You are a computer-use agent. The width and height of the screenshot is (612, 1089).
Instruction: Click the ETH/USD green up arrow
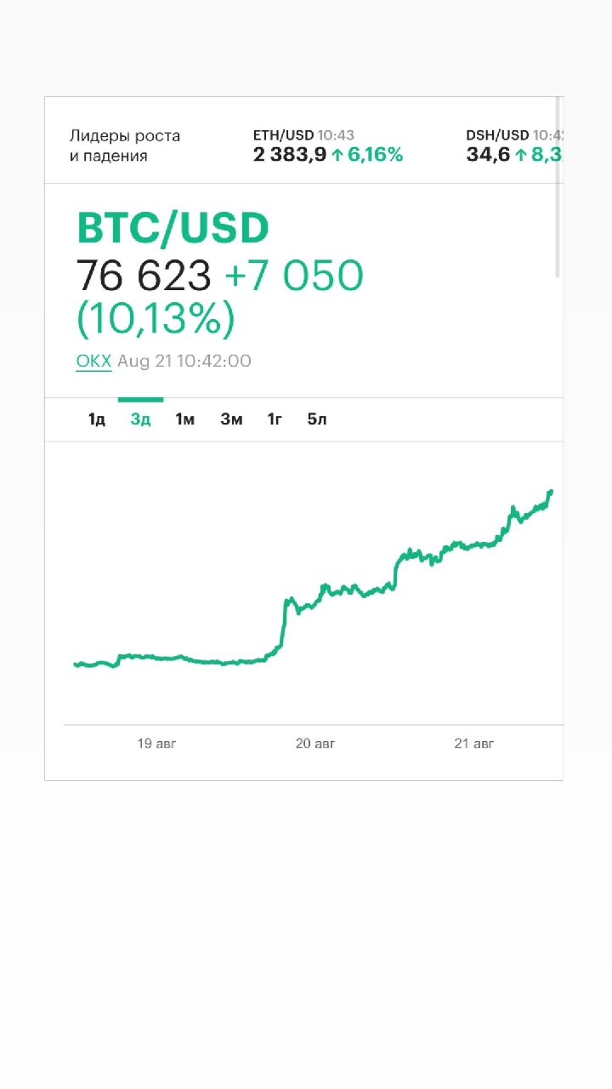point(337,155)
